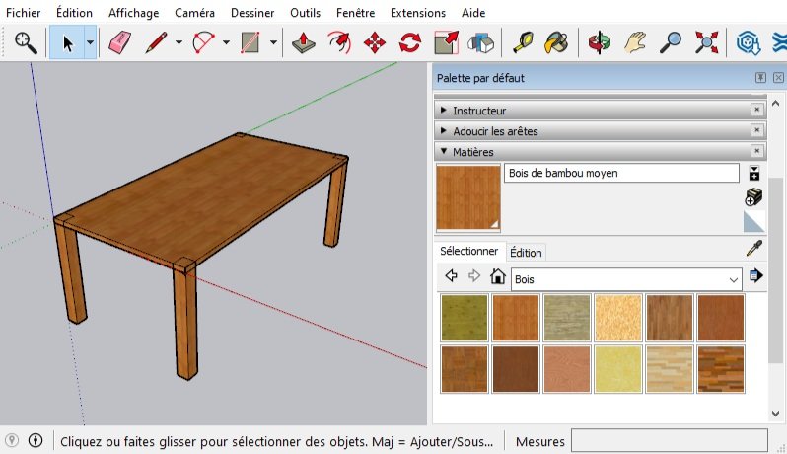Open the Affichage menu

pyautogui.click(x=133, y=13)
